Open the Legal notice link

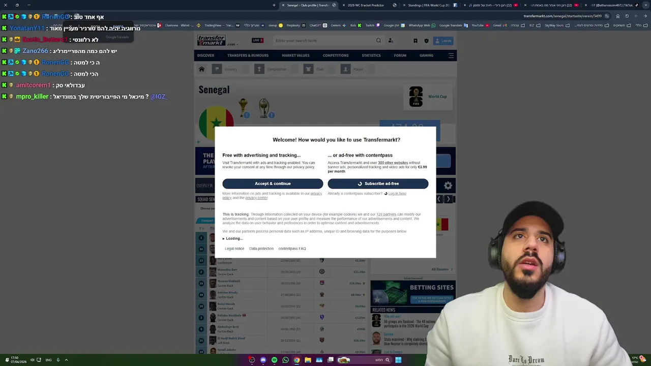(234, 249)
